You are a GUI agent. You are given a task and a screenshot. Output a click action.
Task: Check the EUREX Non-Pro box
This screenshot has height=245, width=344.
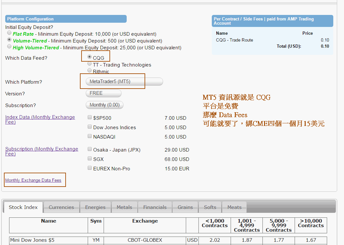[90, 168]
